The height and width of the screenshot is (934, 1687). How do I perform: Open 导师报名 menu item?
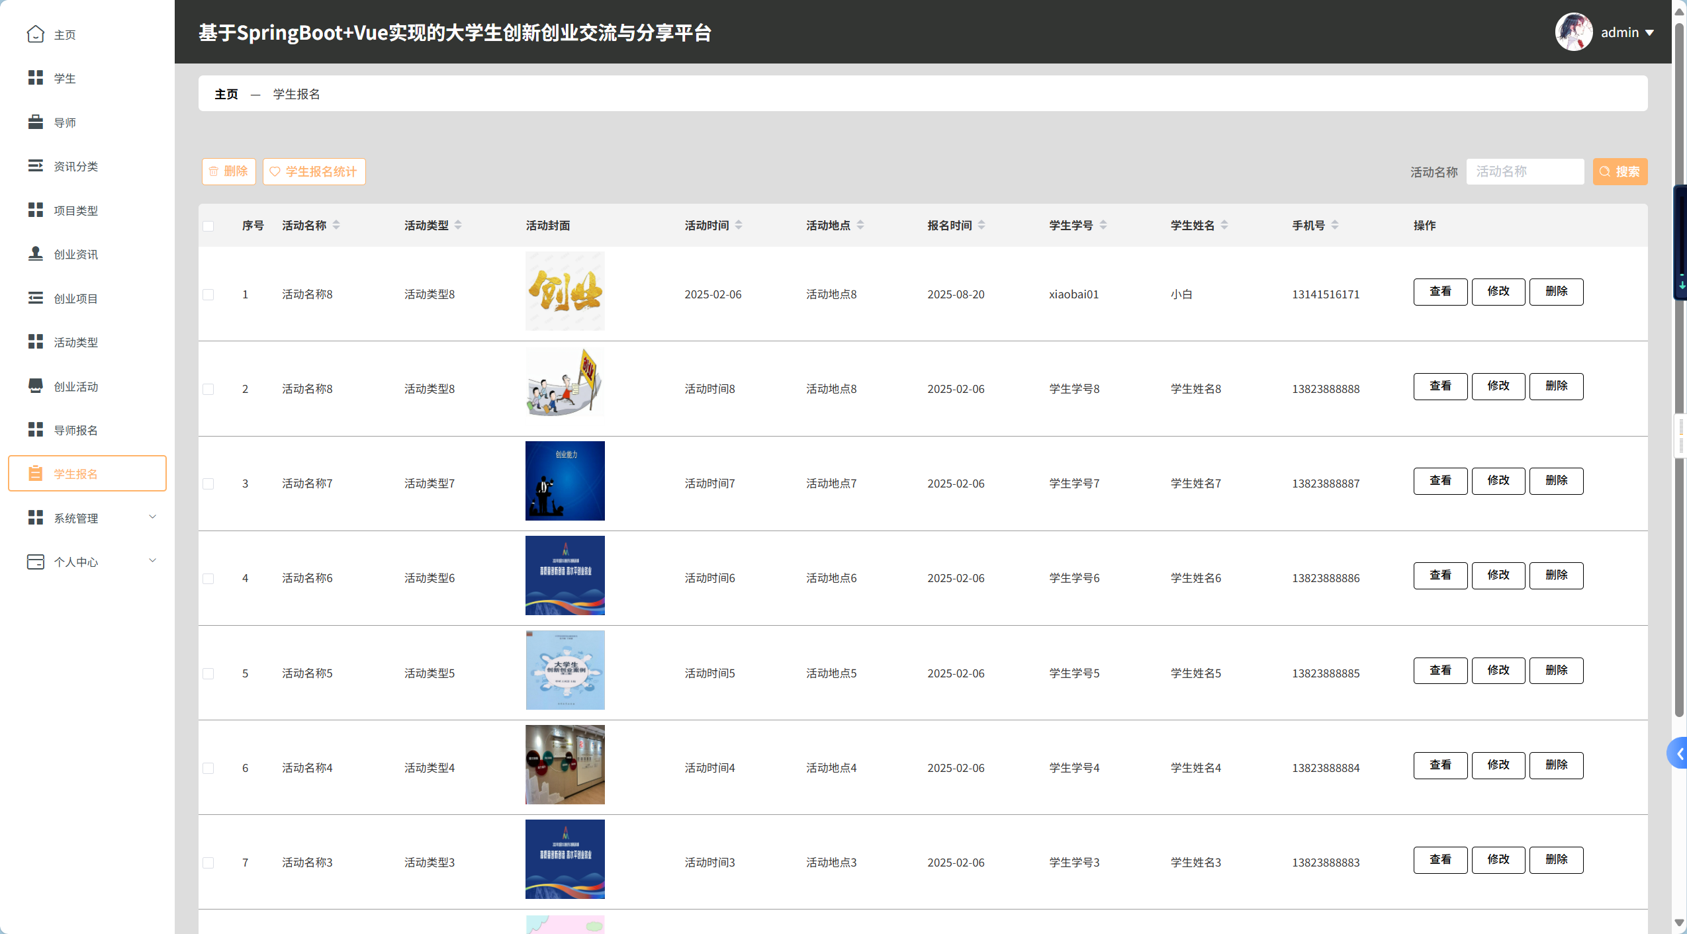pos(75,430)
